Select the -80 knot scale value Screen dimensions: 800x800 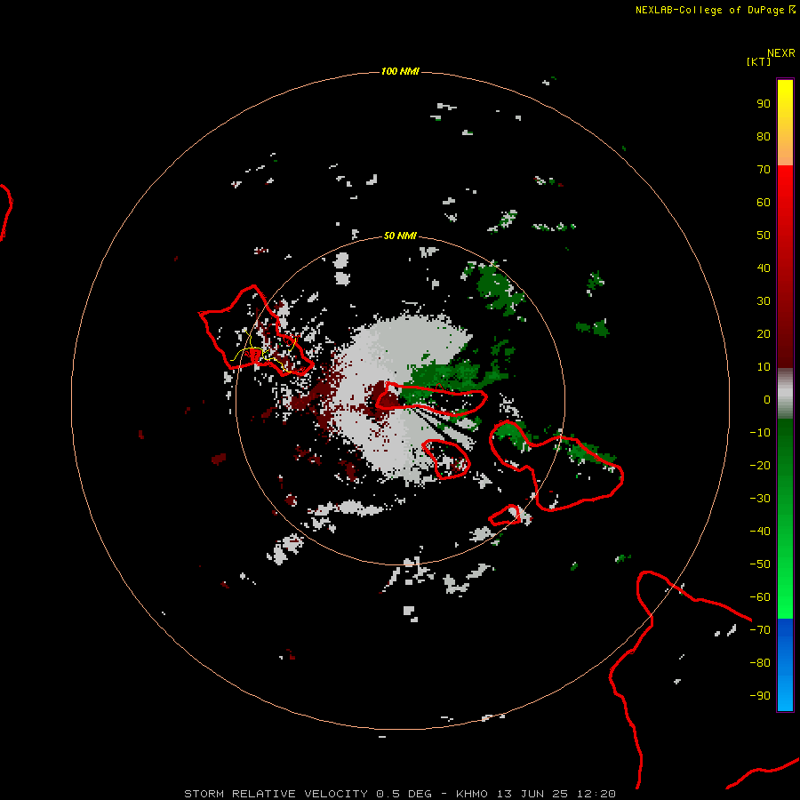click(x=760, y=663)
